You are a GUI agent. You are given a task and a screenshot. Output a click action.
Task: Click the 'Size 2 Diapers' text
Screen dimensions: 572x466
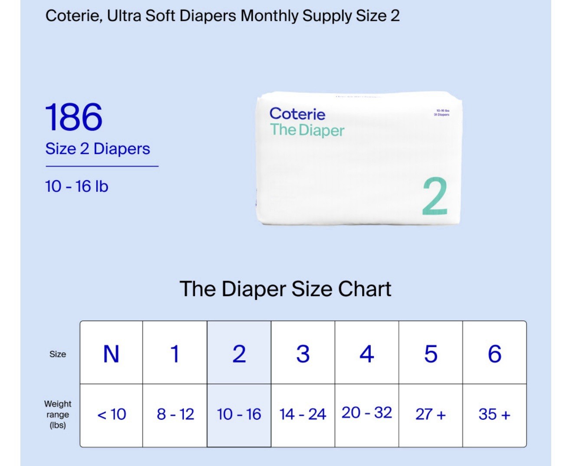(98, 149)
